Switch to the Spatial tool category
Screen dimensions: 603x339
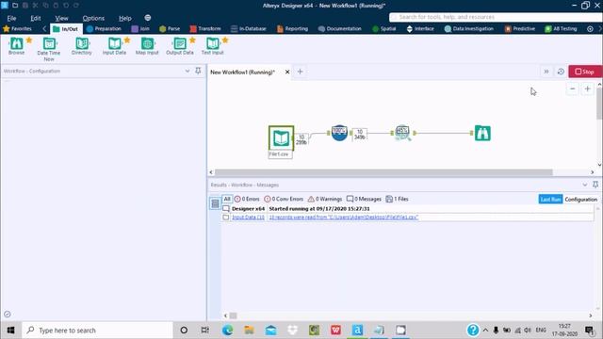coord(384,29)
